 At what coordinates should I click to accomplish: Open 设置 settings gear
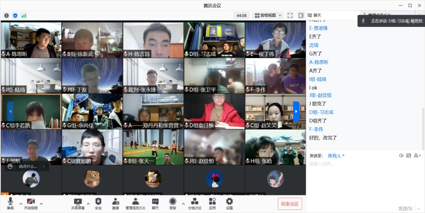[230, 204]
